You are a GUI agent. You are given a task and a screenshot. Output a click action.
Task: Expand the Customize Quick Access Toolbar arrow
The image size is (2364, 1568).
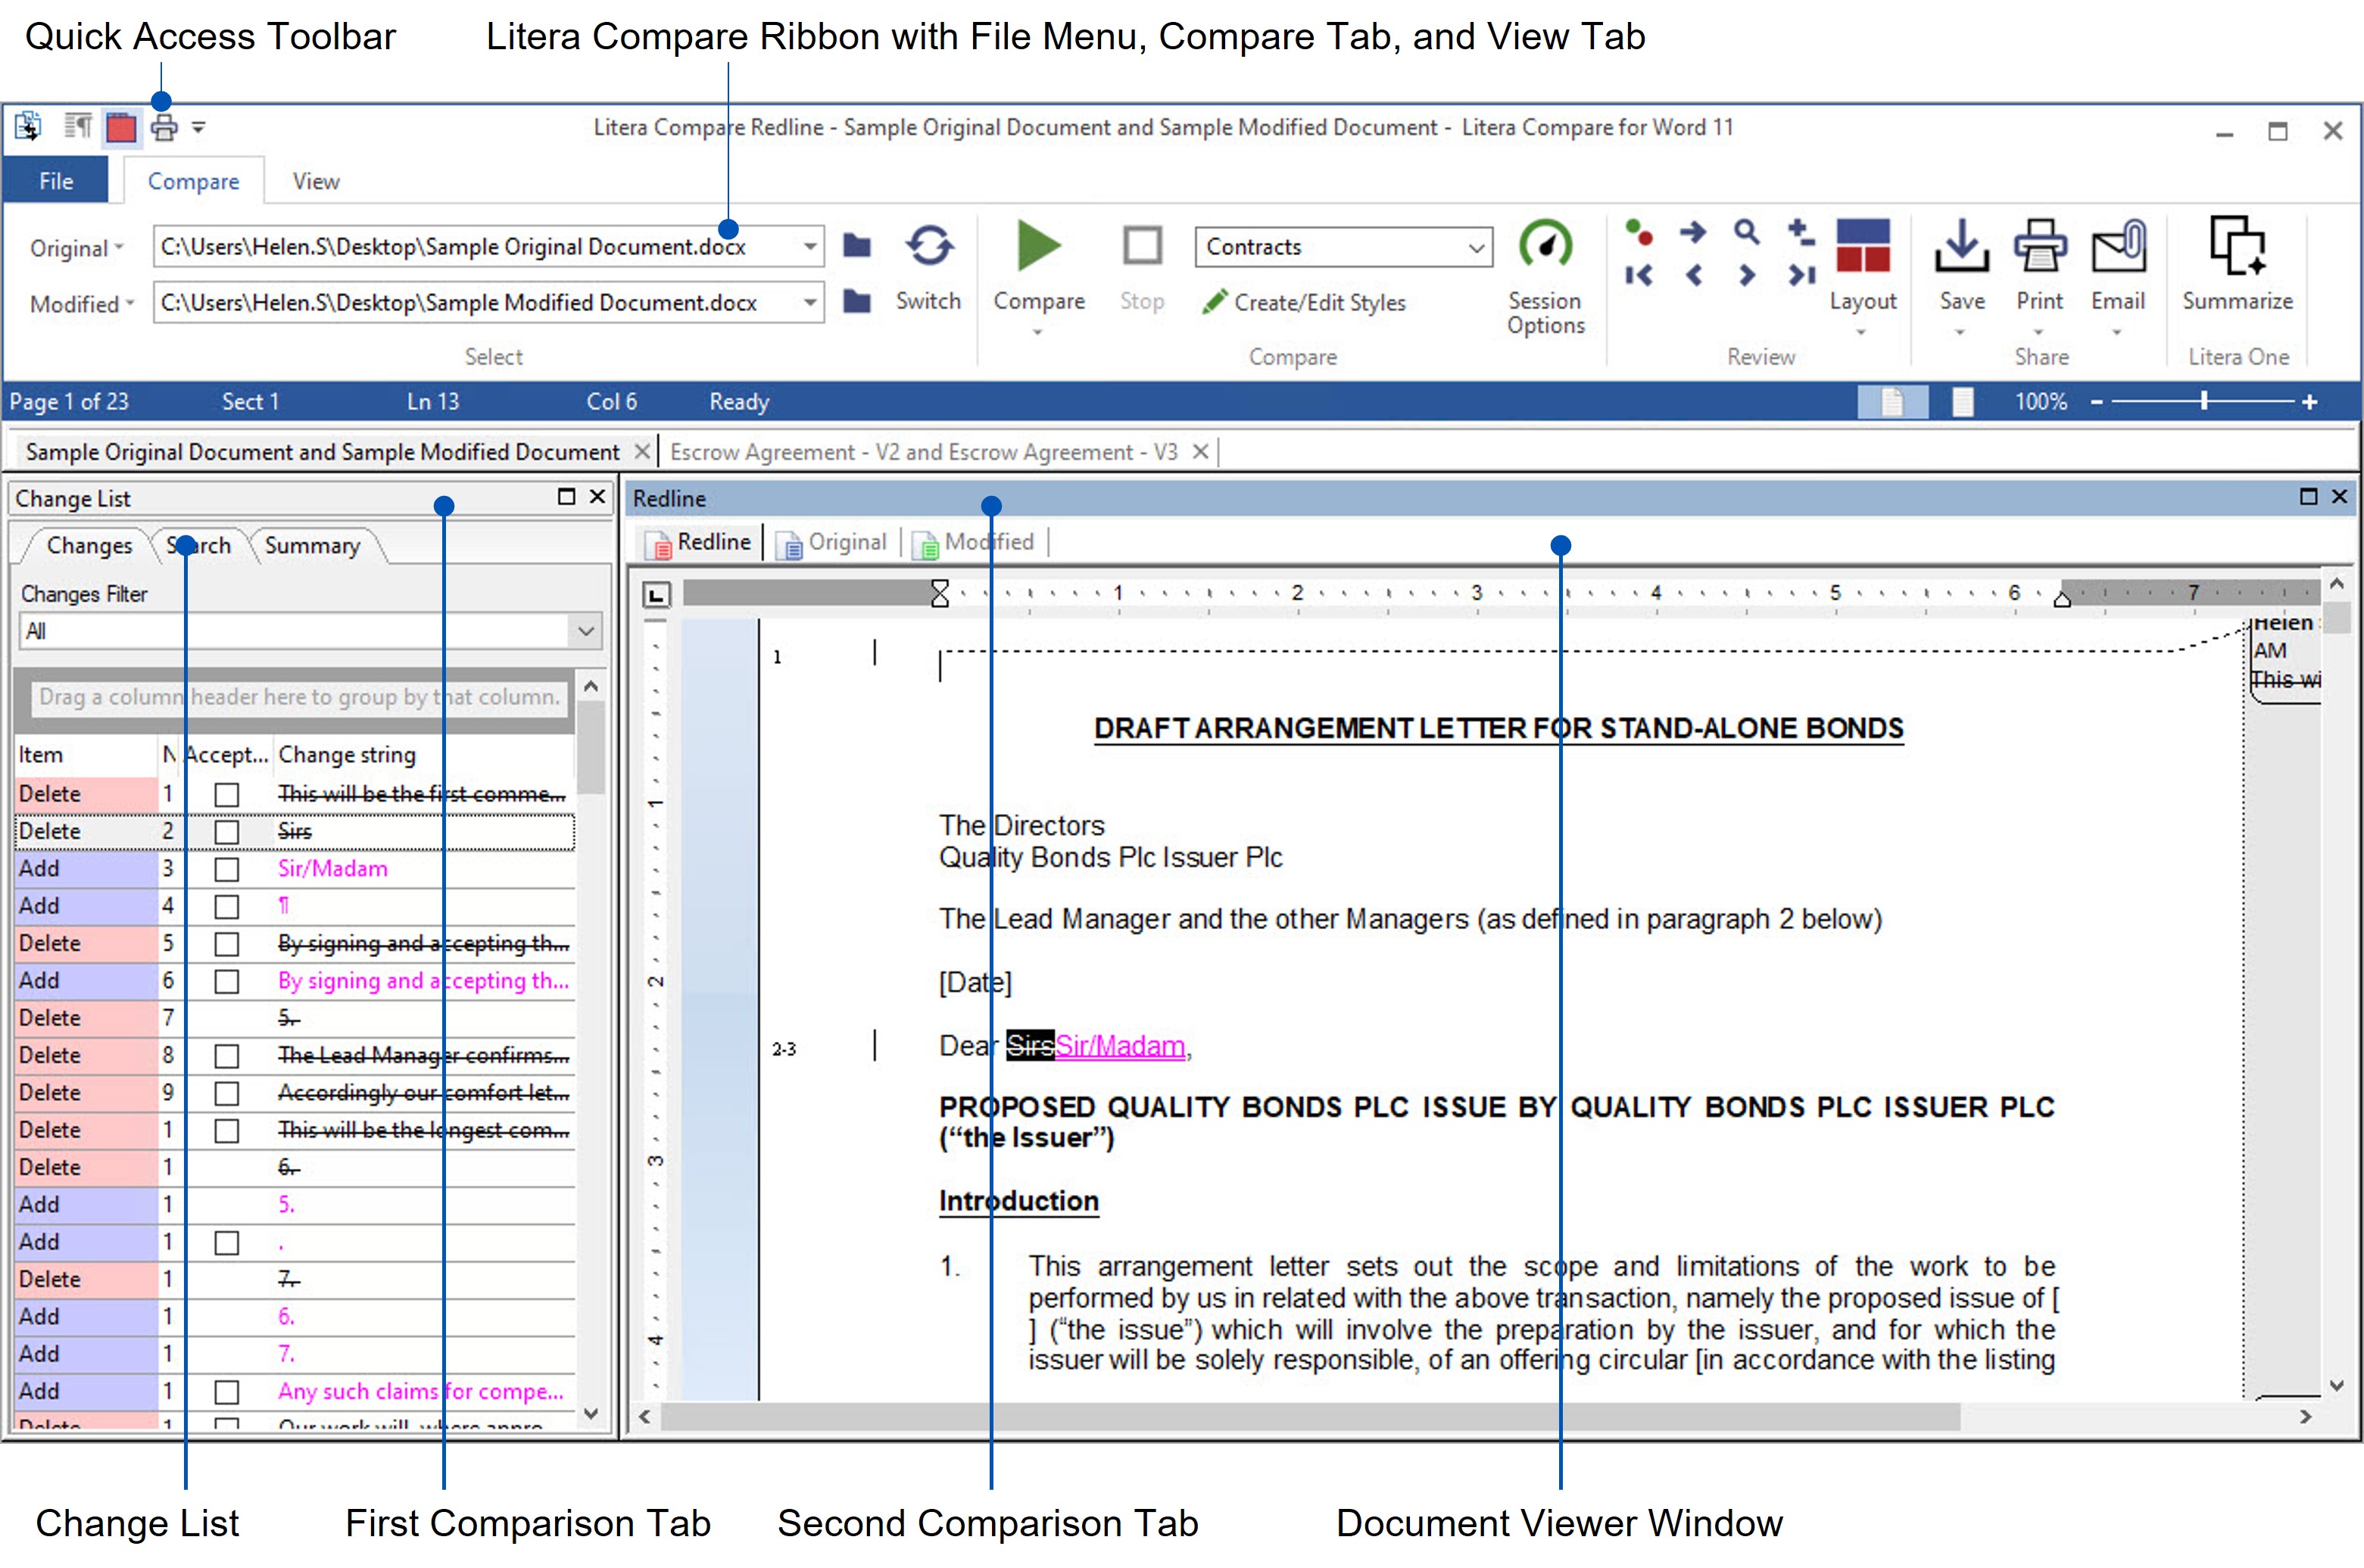click(198, 128)
